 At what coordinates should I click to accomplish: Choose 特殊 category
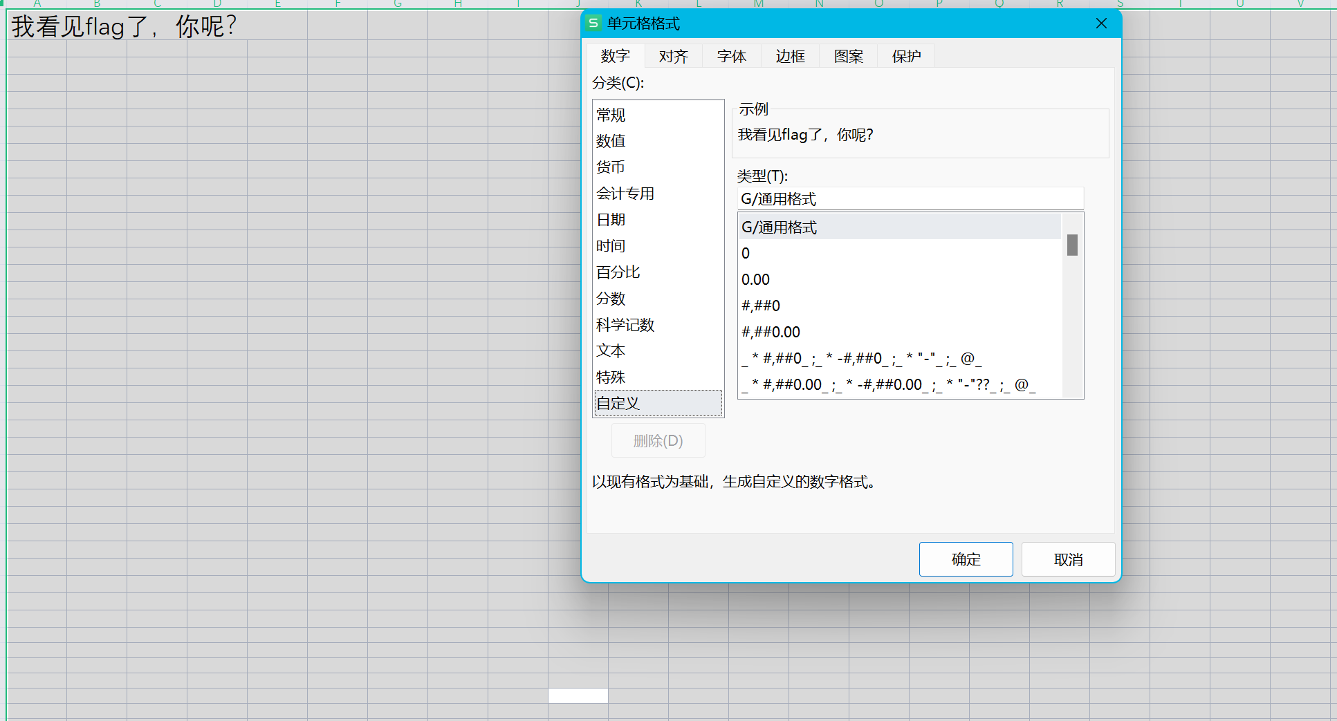pyautogui.click(x=658, y=377)
